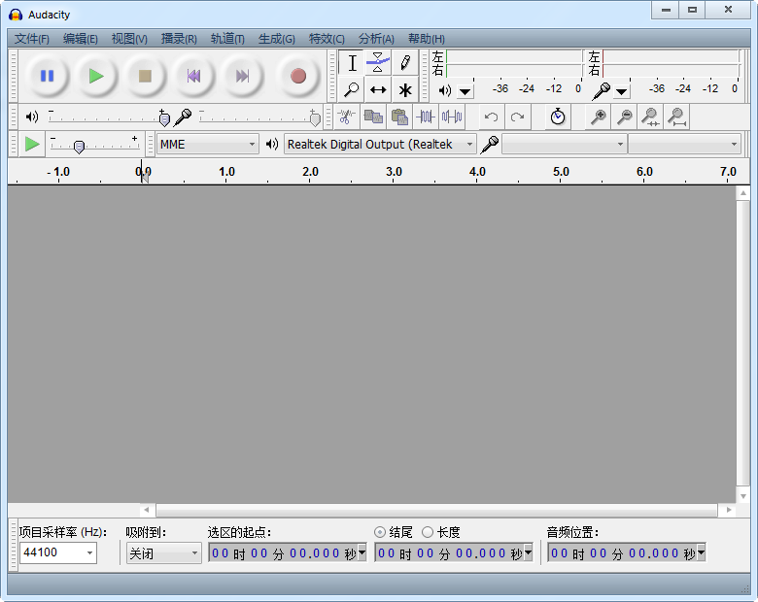758x602 pixels.
Task: Click the selection end time field
Action: 449,553
